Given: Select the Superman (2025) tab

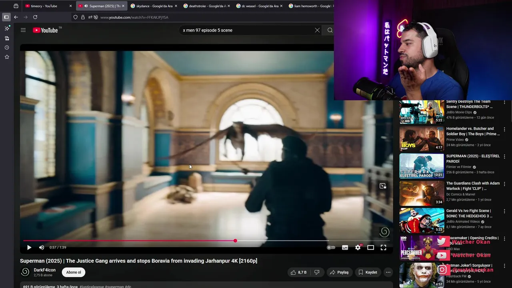Looking at the screenshot, I should pos(101,6).
